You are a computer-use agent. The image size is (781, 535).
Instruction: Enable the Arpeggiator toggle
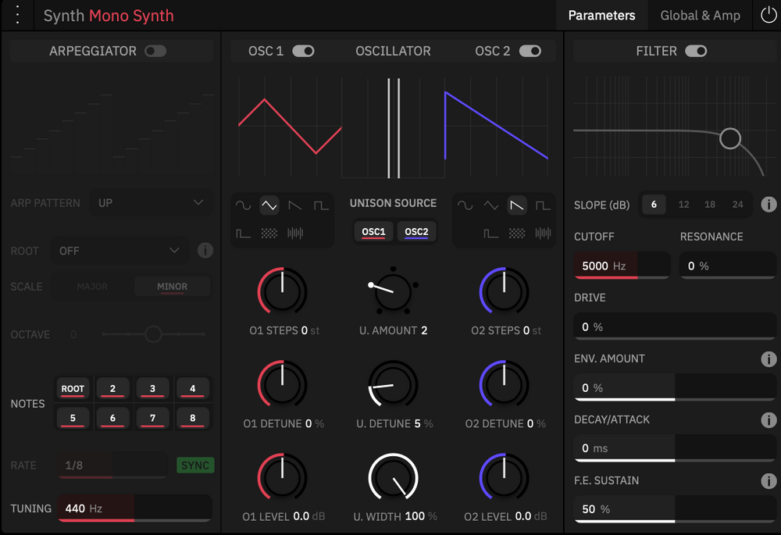[x=155, y=52]
